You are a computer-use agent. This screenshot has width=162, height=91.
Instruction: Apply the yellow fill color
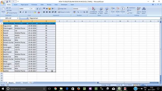click(x=35, y=12)
